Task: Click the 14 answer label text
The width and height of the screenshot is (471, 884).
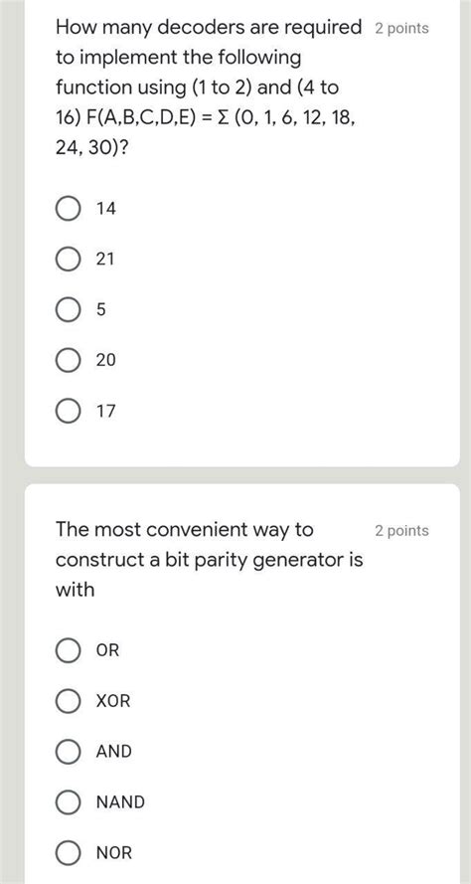Action: 106,209
